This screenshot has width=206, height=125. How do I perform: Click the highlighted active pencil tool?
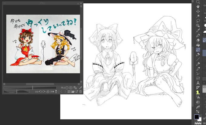tap(198, 49)
